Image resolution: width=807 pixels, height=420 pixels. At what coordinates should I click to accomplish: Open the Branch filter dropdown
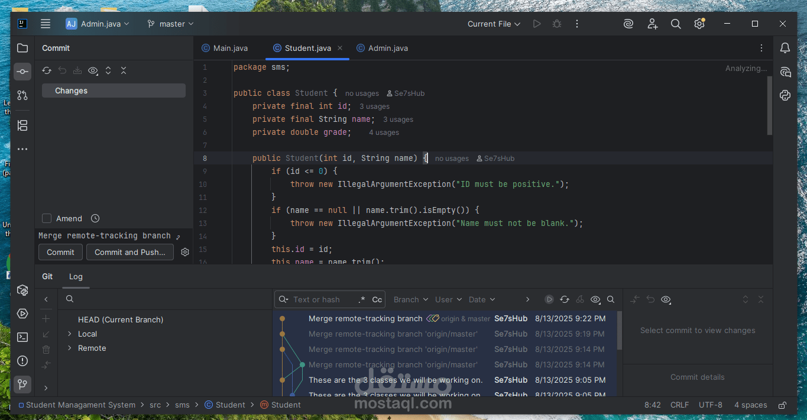click(410, 299)
